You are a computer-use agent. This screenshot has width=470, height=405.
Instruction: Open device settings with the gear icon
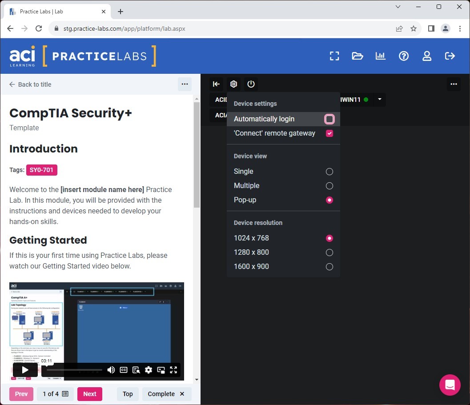pyautogui.click(x=233, y=84)
